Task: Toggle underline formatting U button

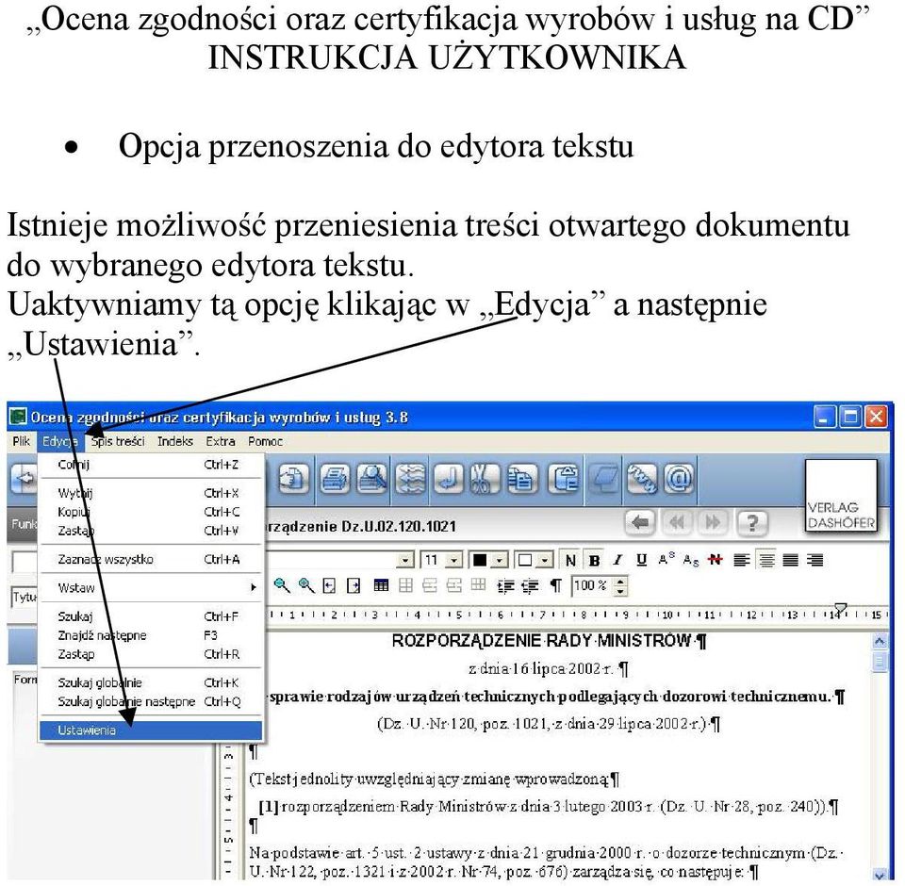Action: pyautogui.click(x=641, y=560)
